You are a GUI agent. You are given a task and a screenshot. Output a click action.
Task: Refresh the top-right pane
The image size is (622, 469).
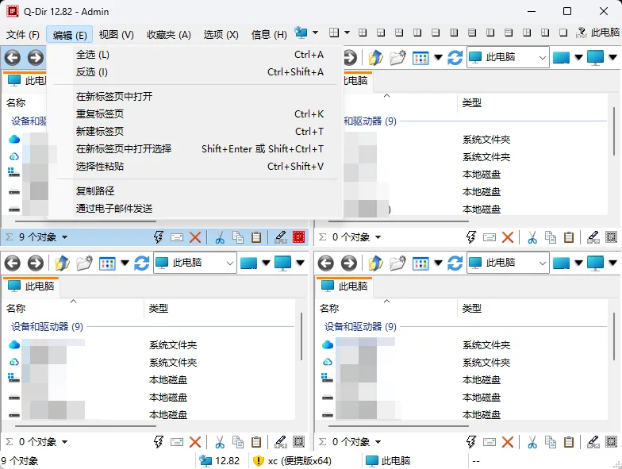coord(455,57)
